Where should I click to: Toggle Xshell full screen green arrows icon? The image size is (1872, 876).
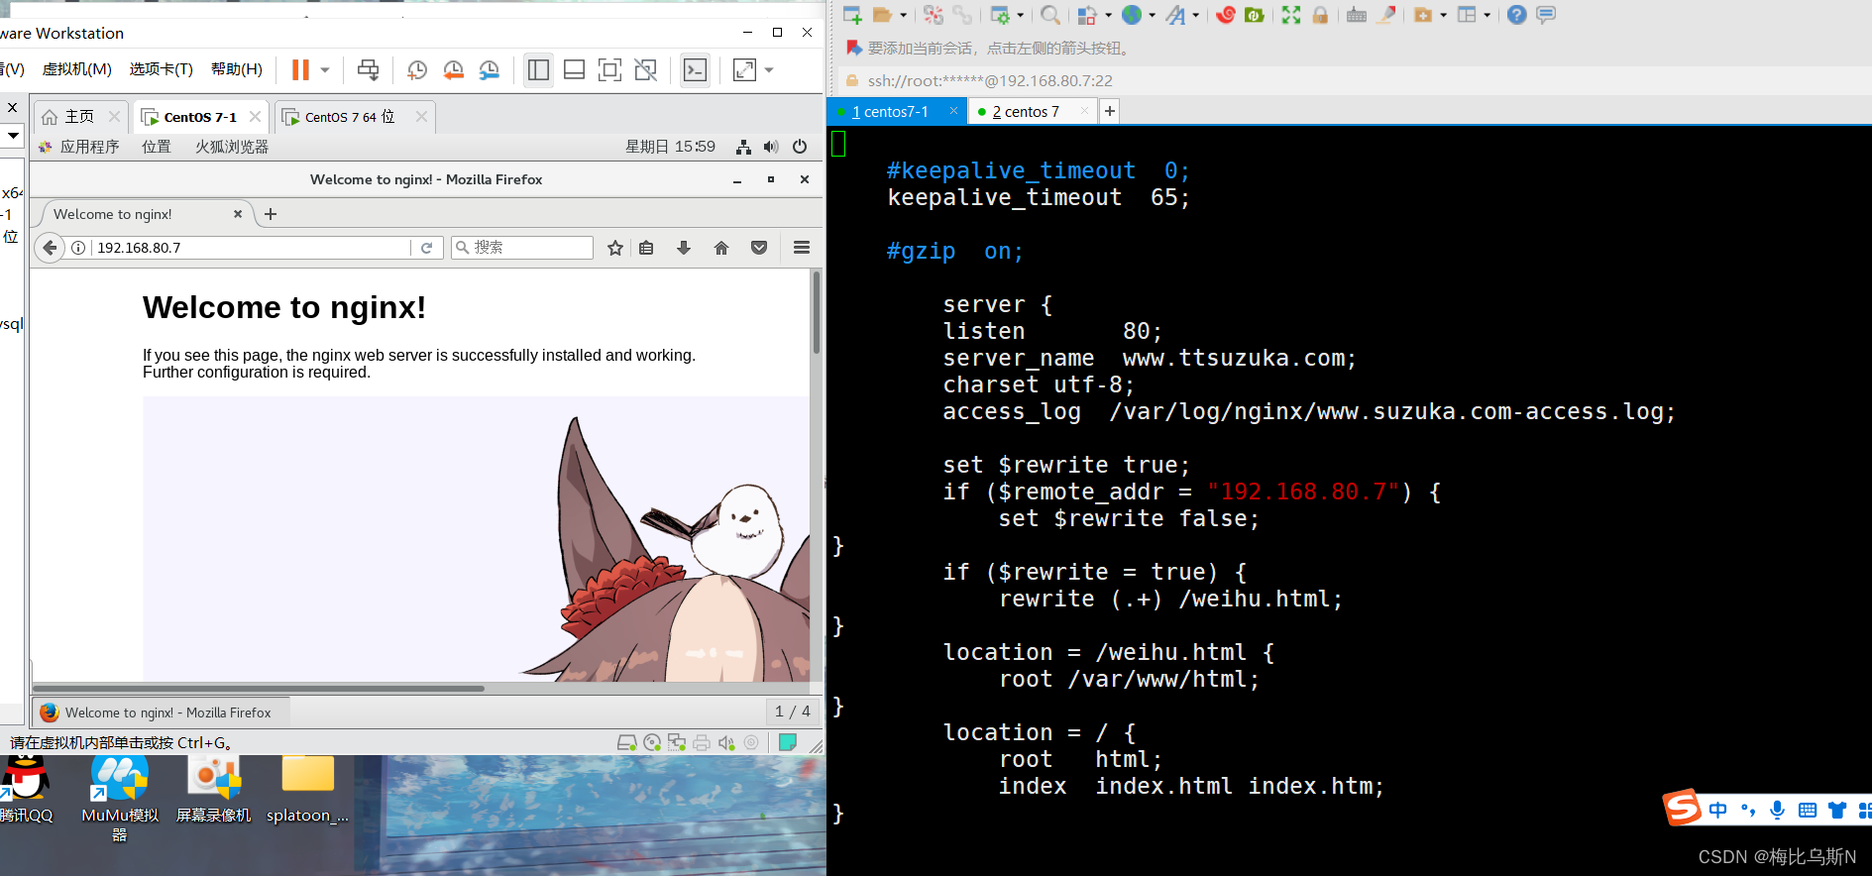(1290, 15)
